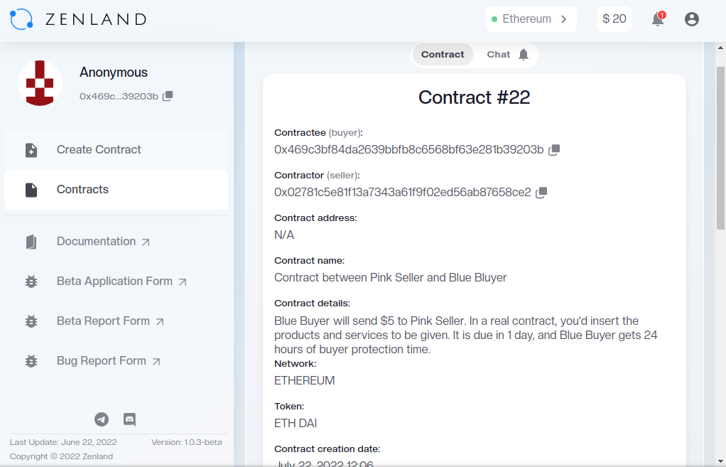Viewport: 726px width, 467px height.
Task: Select the Contract tab
Action: [x=442, y=55]
